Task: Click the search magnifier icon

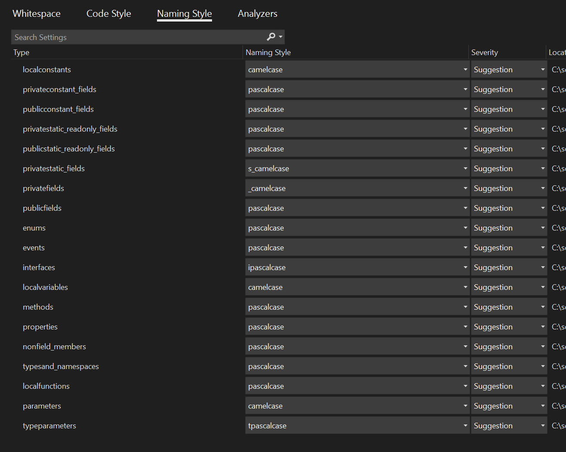Action: point(271,37)
